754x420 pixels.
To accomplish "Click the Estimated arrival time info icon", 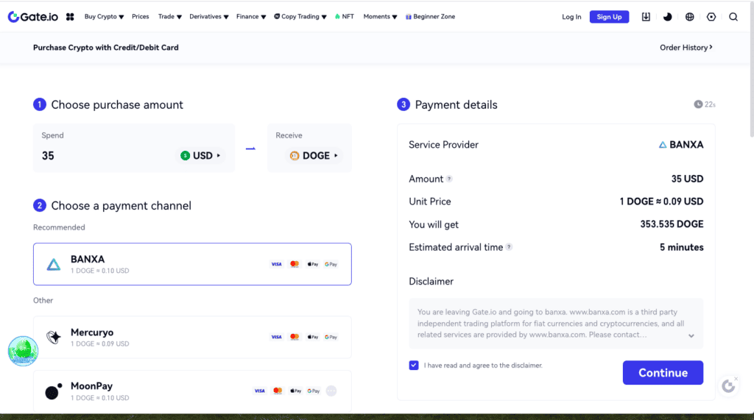I will tap(509, 247).
